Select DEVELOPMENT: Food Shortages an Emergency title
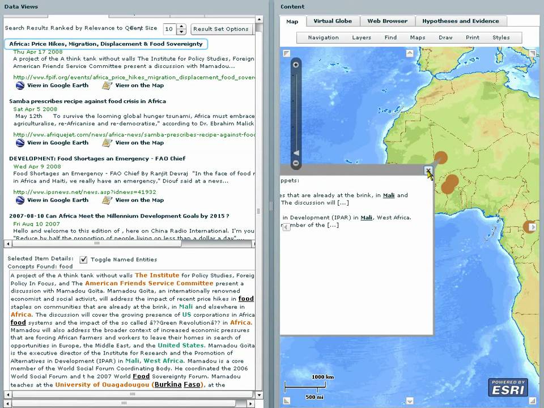Image resolution: width=544 pixels, height=408 pixels. tap(97, 159)
